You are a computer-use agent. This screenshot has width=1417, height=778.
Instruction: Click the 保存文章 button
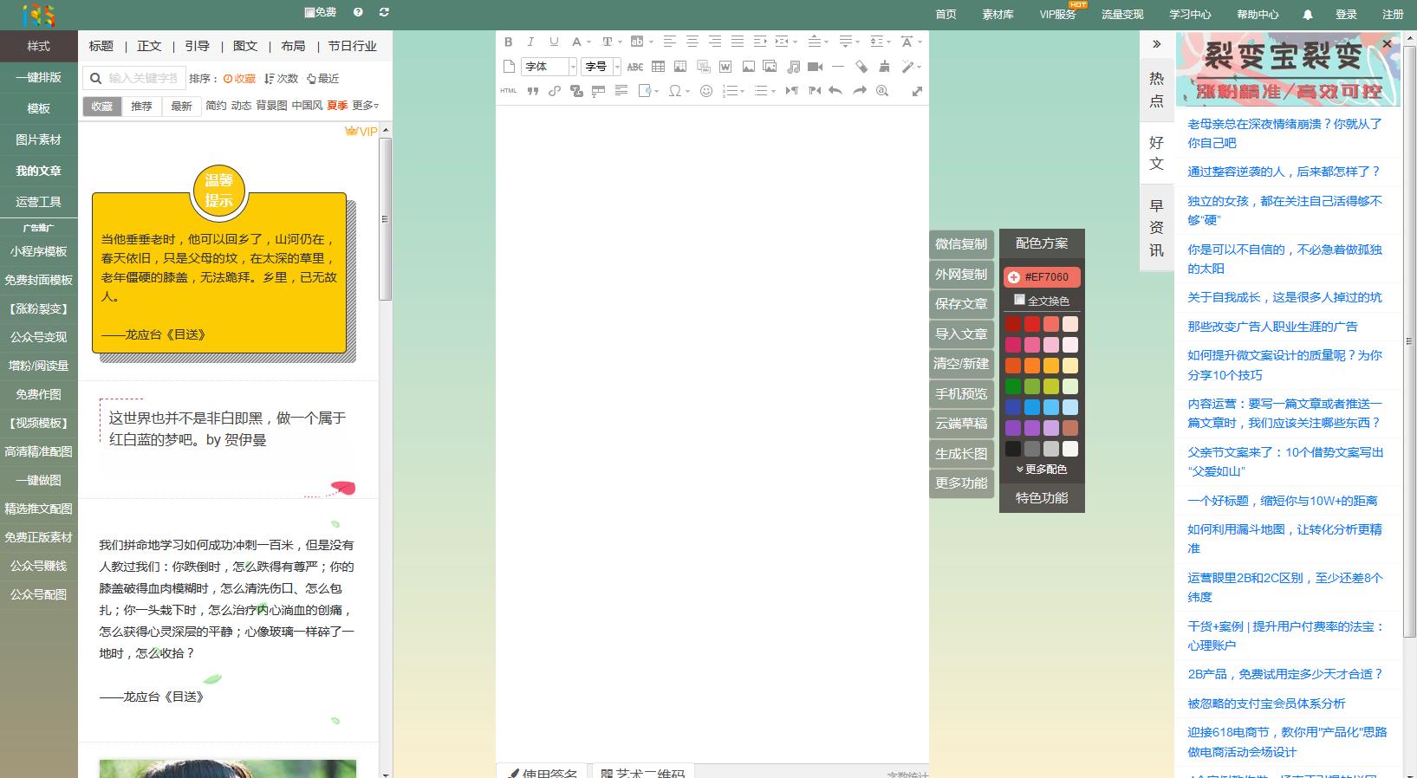[x=961, y=304]
